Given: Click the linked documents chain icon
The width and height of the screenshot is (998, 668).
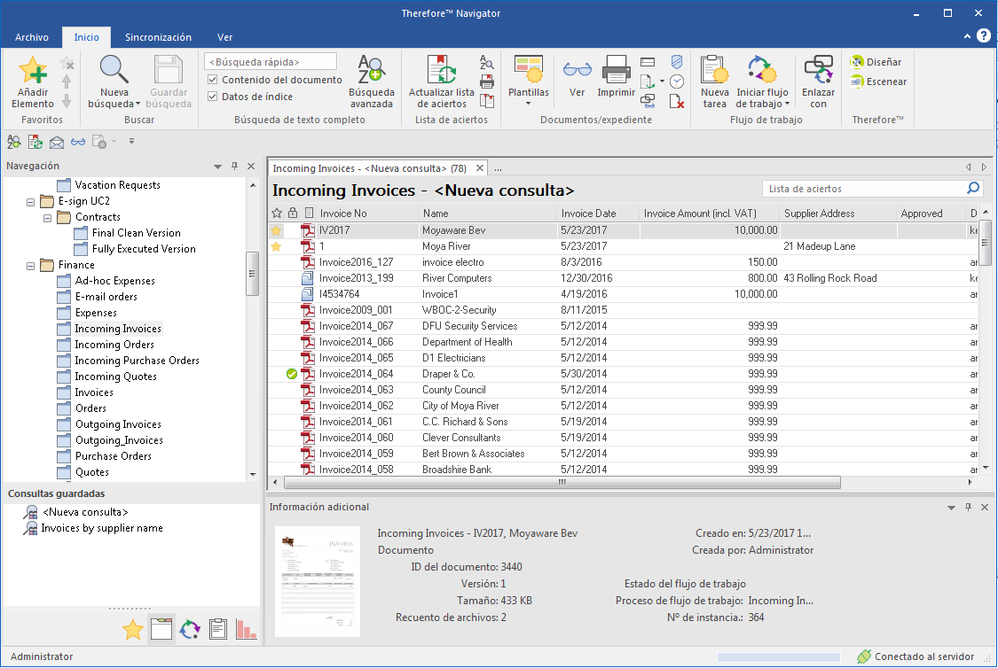Looking at the screenshot, I should (648, 101).
